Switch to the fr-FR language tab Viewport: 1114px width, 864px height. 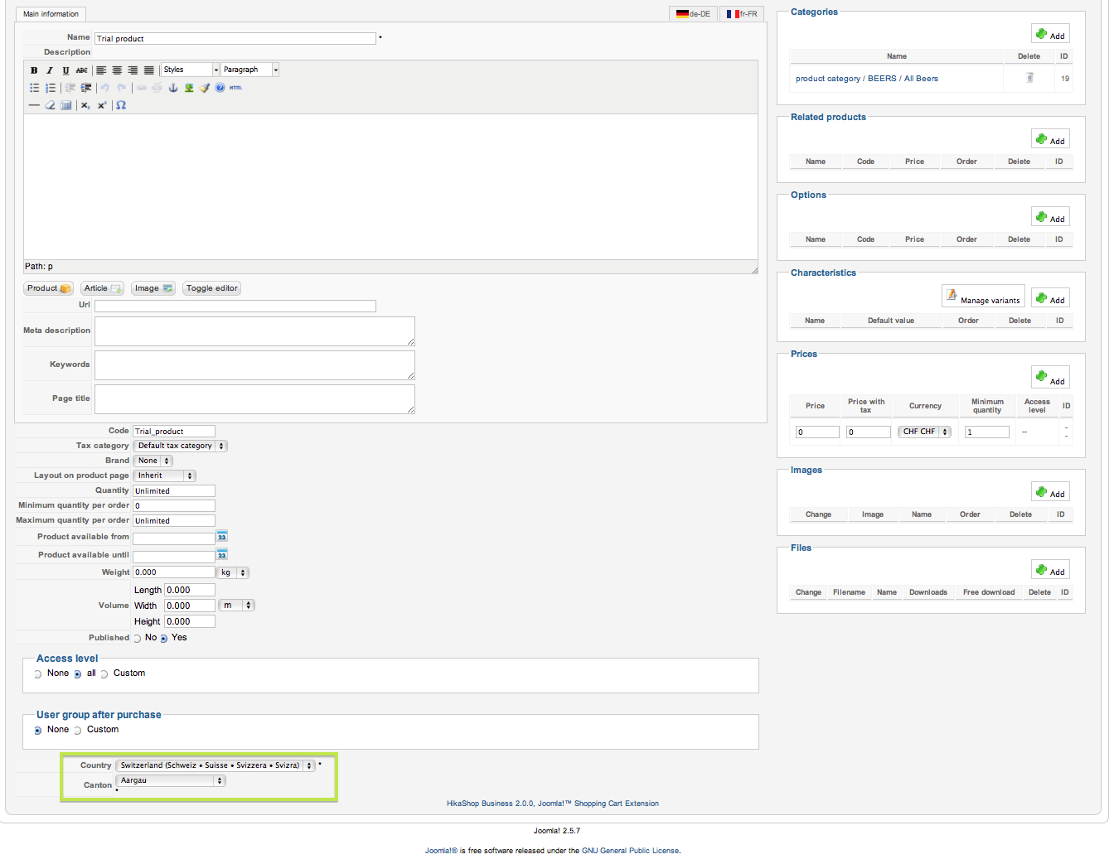742,14
